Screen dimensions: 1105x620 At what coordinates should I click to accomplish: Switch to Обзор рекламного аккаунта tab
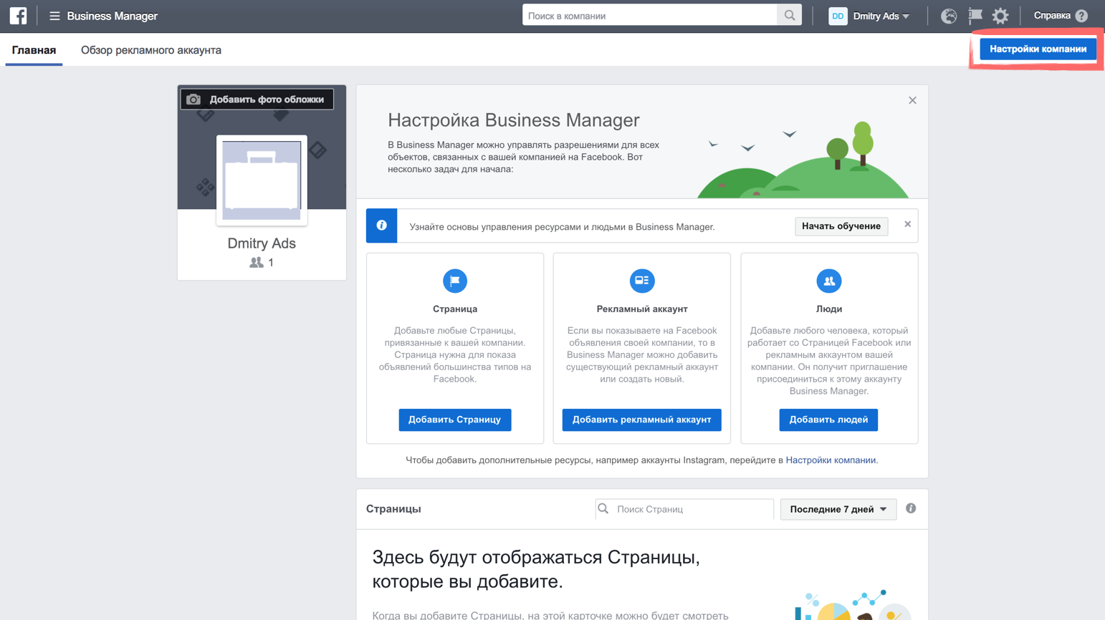click(151, 50)
